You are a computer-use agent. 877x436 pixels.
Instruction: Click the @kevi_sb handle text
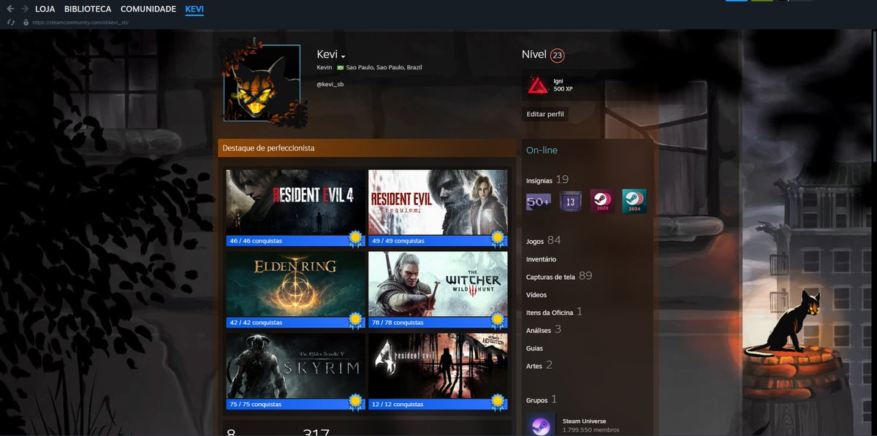click(330, 85)
